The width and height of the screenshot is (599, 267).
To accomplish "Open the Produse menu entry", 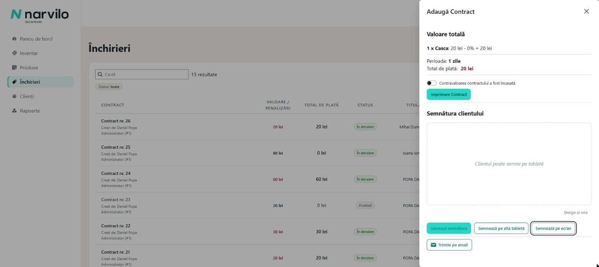I will pyautogui.click(x=40, y=68).
